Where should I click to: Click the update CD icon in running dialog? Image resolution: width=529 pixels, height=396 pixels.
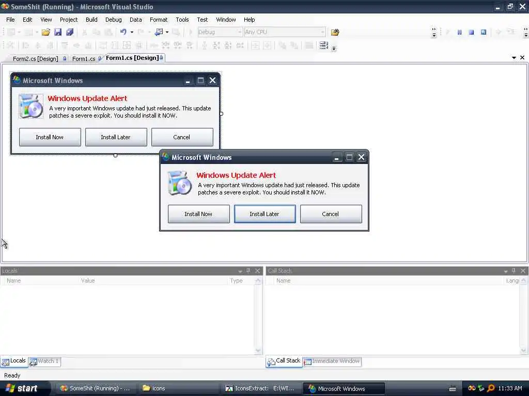click(x=179, y=183)
